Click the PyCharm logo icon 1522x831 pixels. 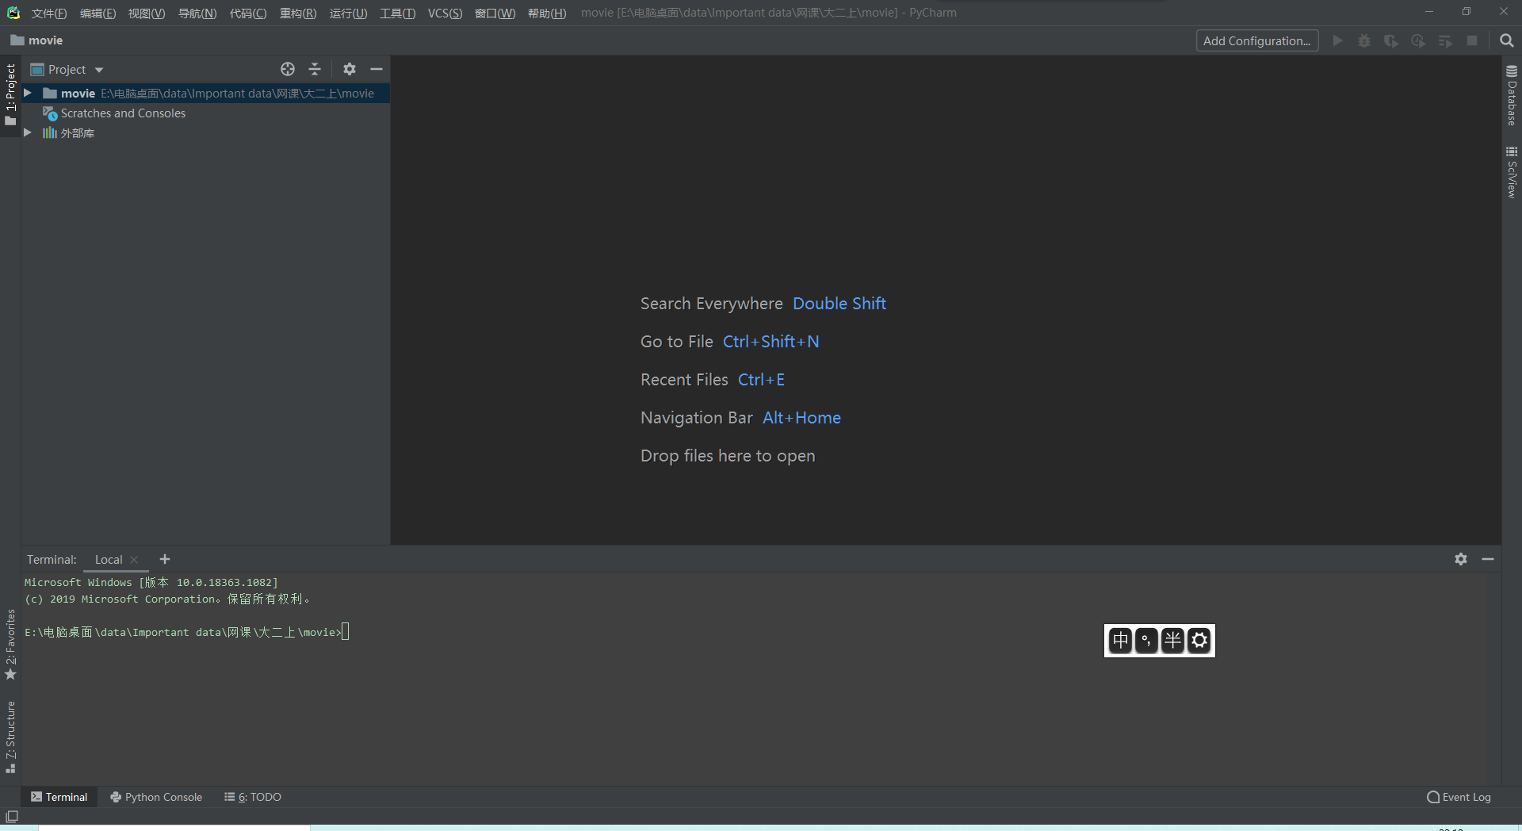tap(13, 13)
